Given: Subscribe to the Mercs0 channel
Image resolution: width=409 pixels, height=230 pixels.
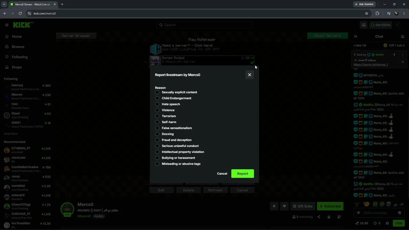Looking at the screenshot, I should click(x=330, y=206).
